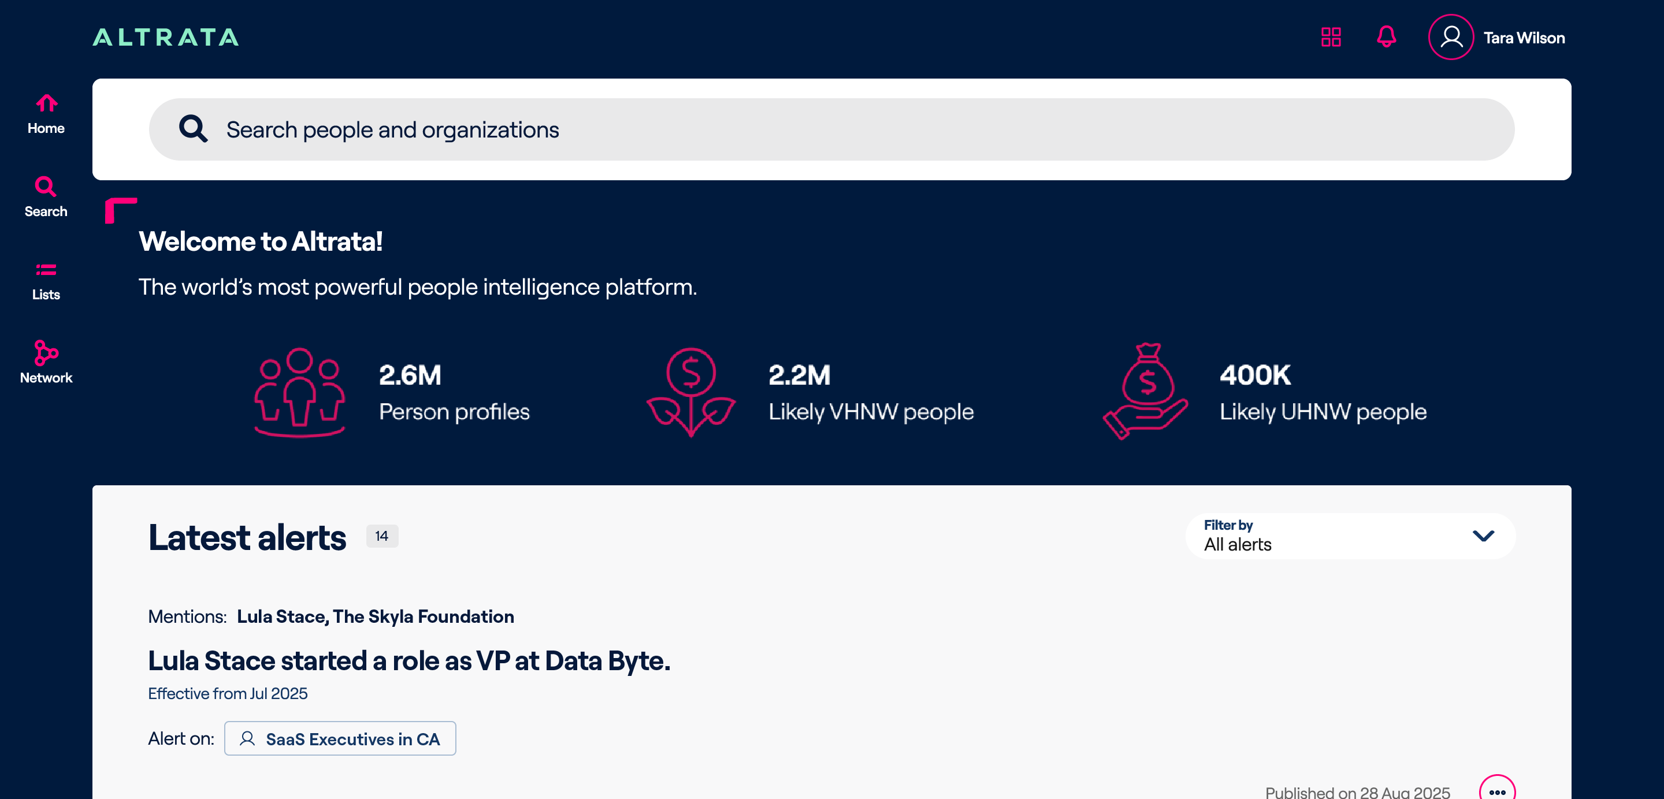Open the SaaS Executives in CA list
Screen dimensions: 1664x799
click(340, 738)
